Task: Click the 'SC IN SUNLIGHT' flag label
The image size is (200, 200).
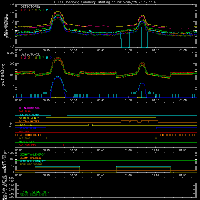Action: pos(29,118)
